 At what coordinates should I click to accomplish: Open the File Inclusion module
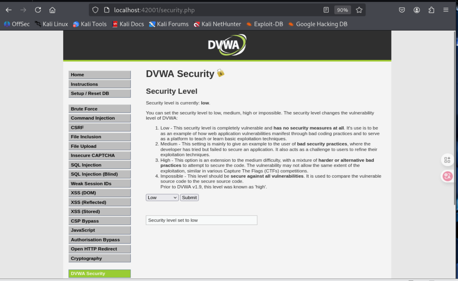(100, 137)
